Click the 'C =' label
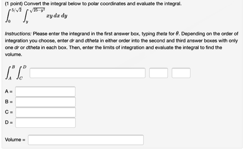The height and width of the screenshot is (150, 244). click(9, 112)
